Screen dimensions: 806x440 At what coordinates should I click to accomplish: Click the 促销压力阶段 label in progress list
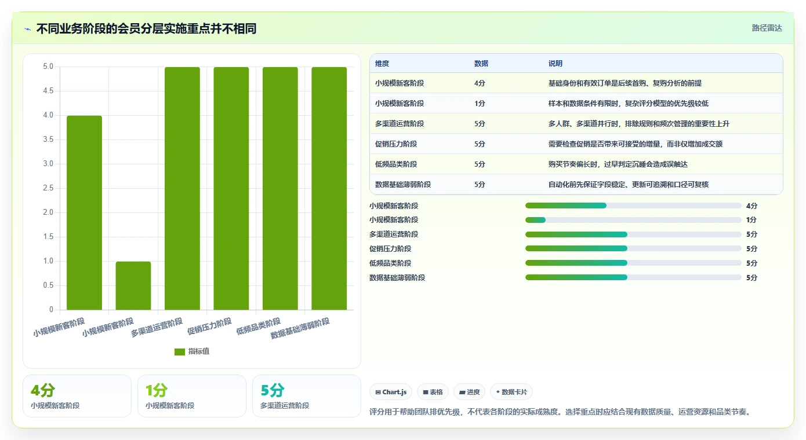390,249
